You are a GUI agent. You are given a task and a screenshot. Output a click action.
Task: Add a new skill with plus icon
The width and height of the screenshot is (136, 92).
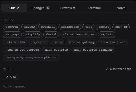130,20
